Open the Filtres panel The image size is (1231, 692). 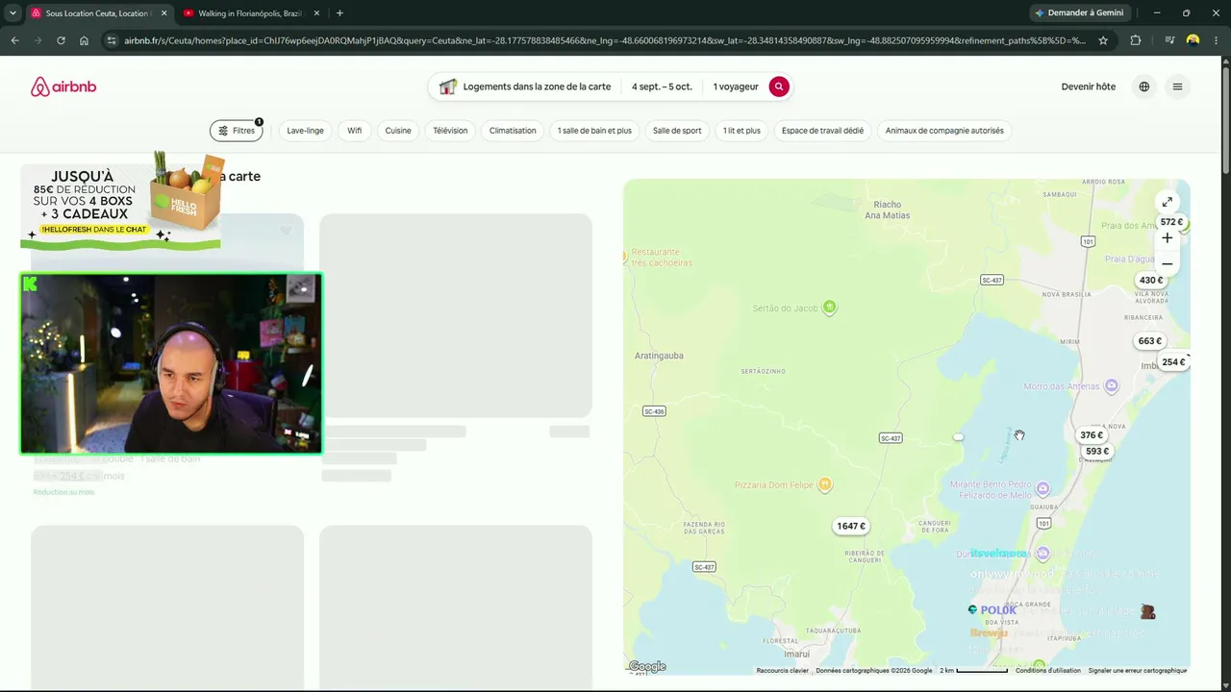click(x=237, y=131)
